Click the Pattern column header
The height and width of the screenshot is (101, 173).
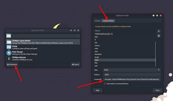(125, 31)
